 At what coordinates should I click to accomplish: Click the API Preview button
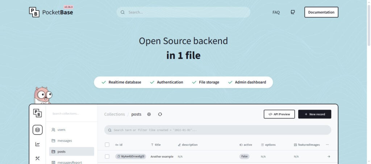tap(279, 114)
